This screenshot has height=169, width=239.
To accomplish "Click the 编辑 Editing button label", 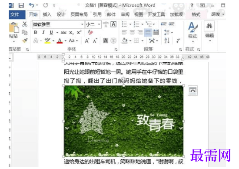I will click(209, 36).
